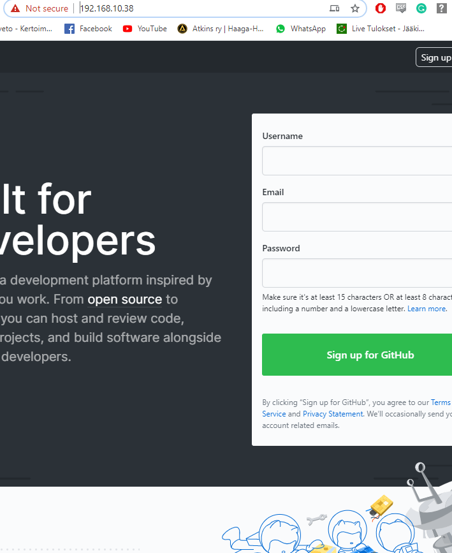This screenshot has width=452, height=553.
Task: Open the Facebook bookmark
Action: click(88, 29)
